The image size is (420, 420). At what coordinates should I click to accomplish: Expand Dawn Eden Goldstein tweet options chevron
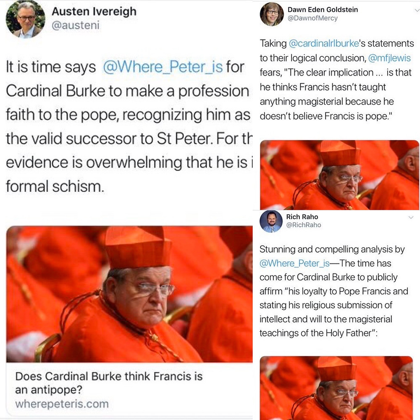click(x=417, y=10)
